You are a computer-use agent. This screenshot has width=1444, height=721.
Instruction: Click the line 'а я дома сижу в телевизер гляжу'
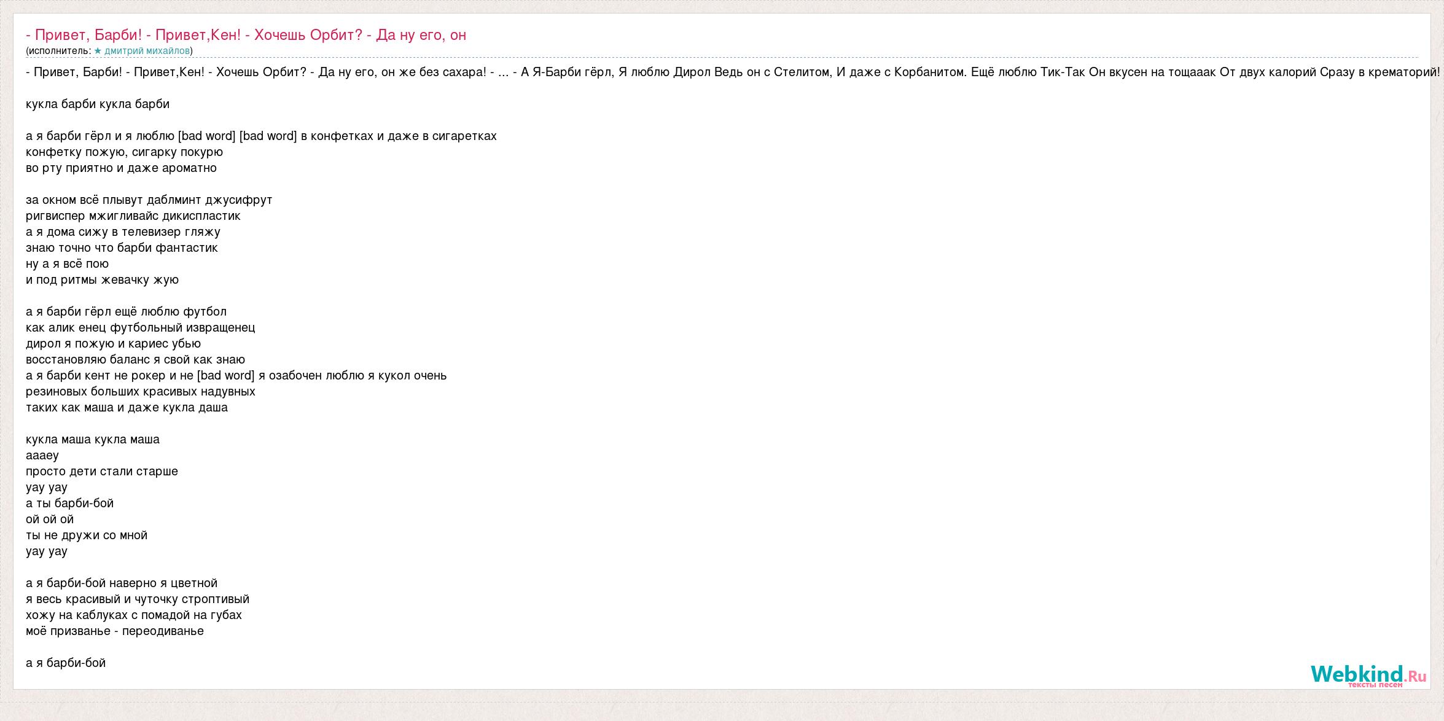pyautogui.click(x=123, y=232)
